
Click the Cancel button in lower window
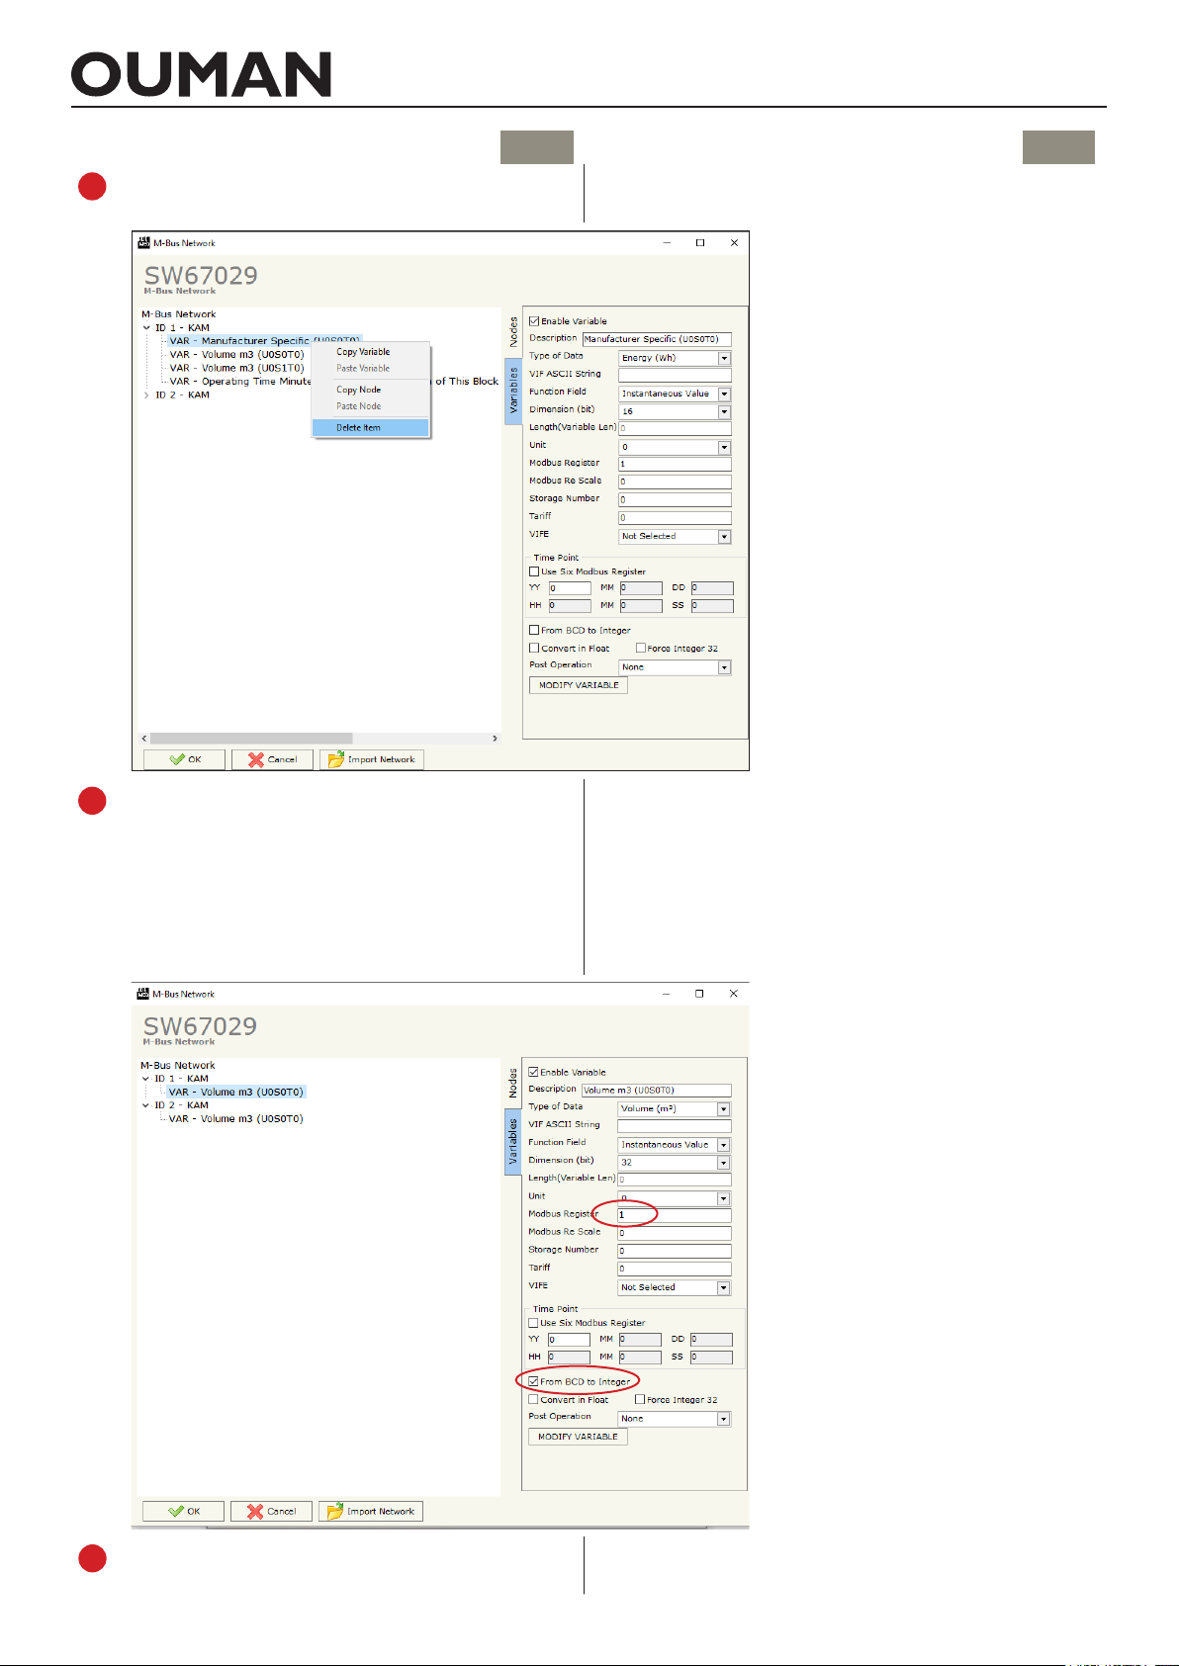271,1511
